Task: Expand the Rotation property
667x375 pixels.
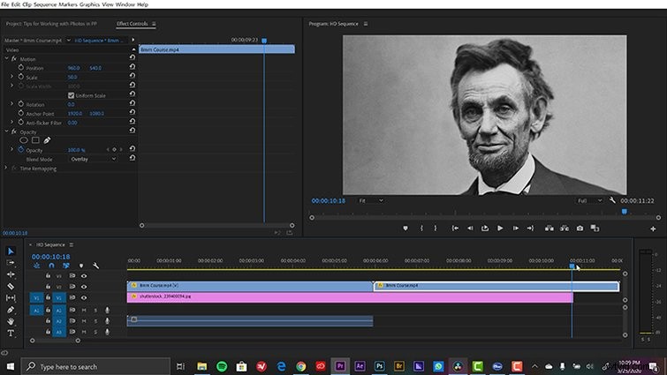Action: [x=11, y=104]
